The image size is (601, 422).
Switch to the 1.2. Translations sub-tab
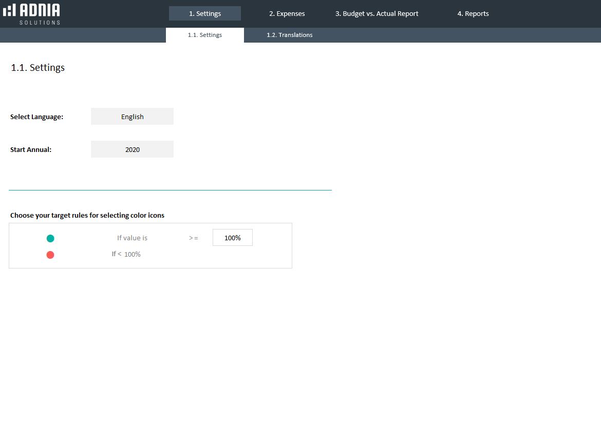pyautogui.click(x=289, y=35)
